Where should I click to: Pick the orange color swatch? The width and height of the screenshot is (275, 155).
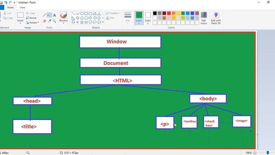[x=174, y=13]
